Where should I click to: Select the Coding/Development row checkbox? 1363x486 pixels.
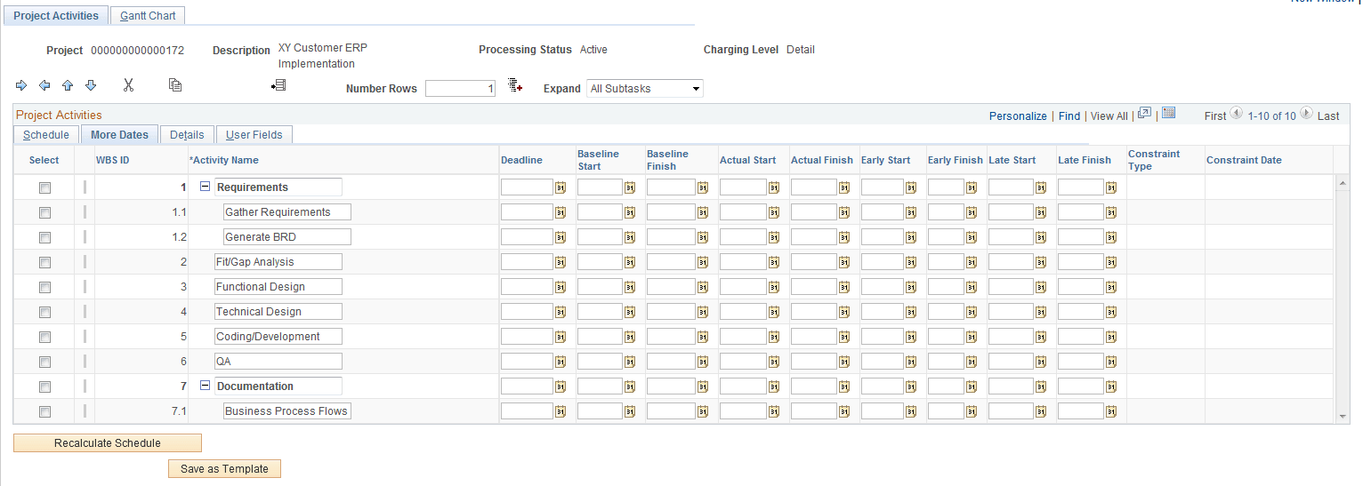[44, 337]
